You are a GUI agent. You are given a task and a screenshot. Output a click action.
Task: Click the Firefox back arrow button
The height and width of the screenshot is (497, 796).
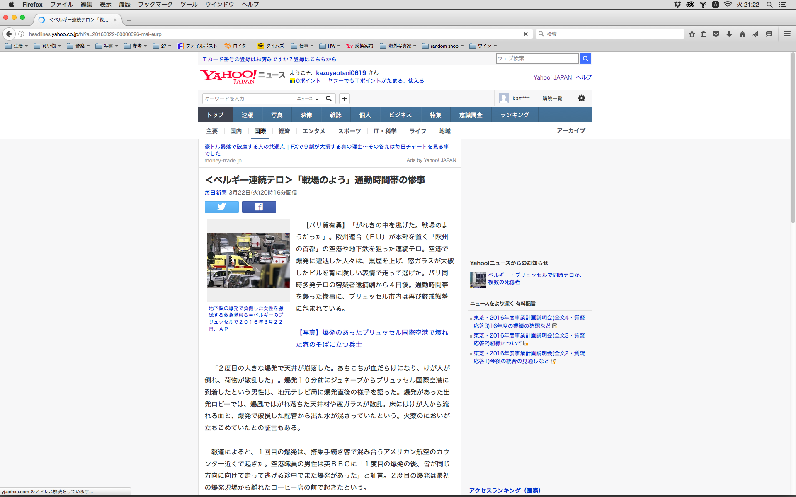pyautogui.click(x=9, y=34)
